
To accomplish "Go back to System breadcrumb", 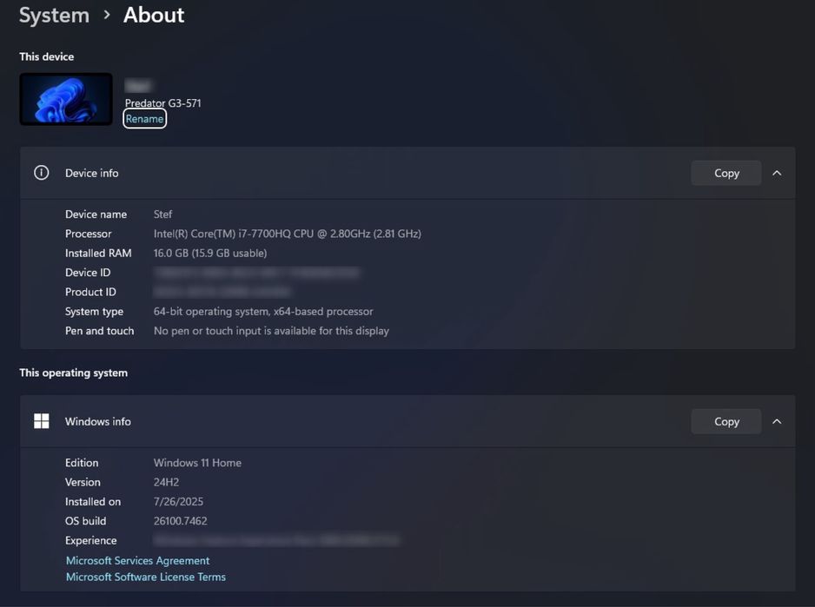I will 54,15.
